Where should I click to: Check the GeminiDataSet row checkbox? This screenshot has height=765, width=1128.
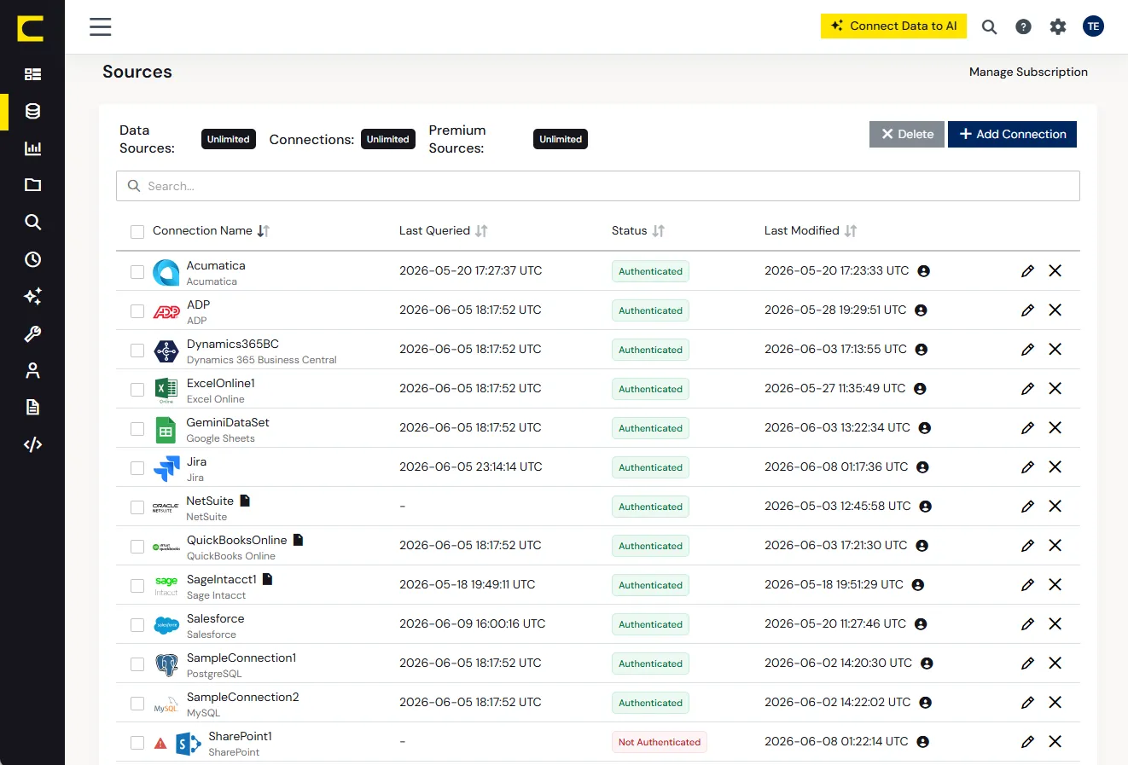click(137, 429)
